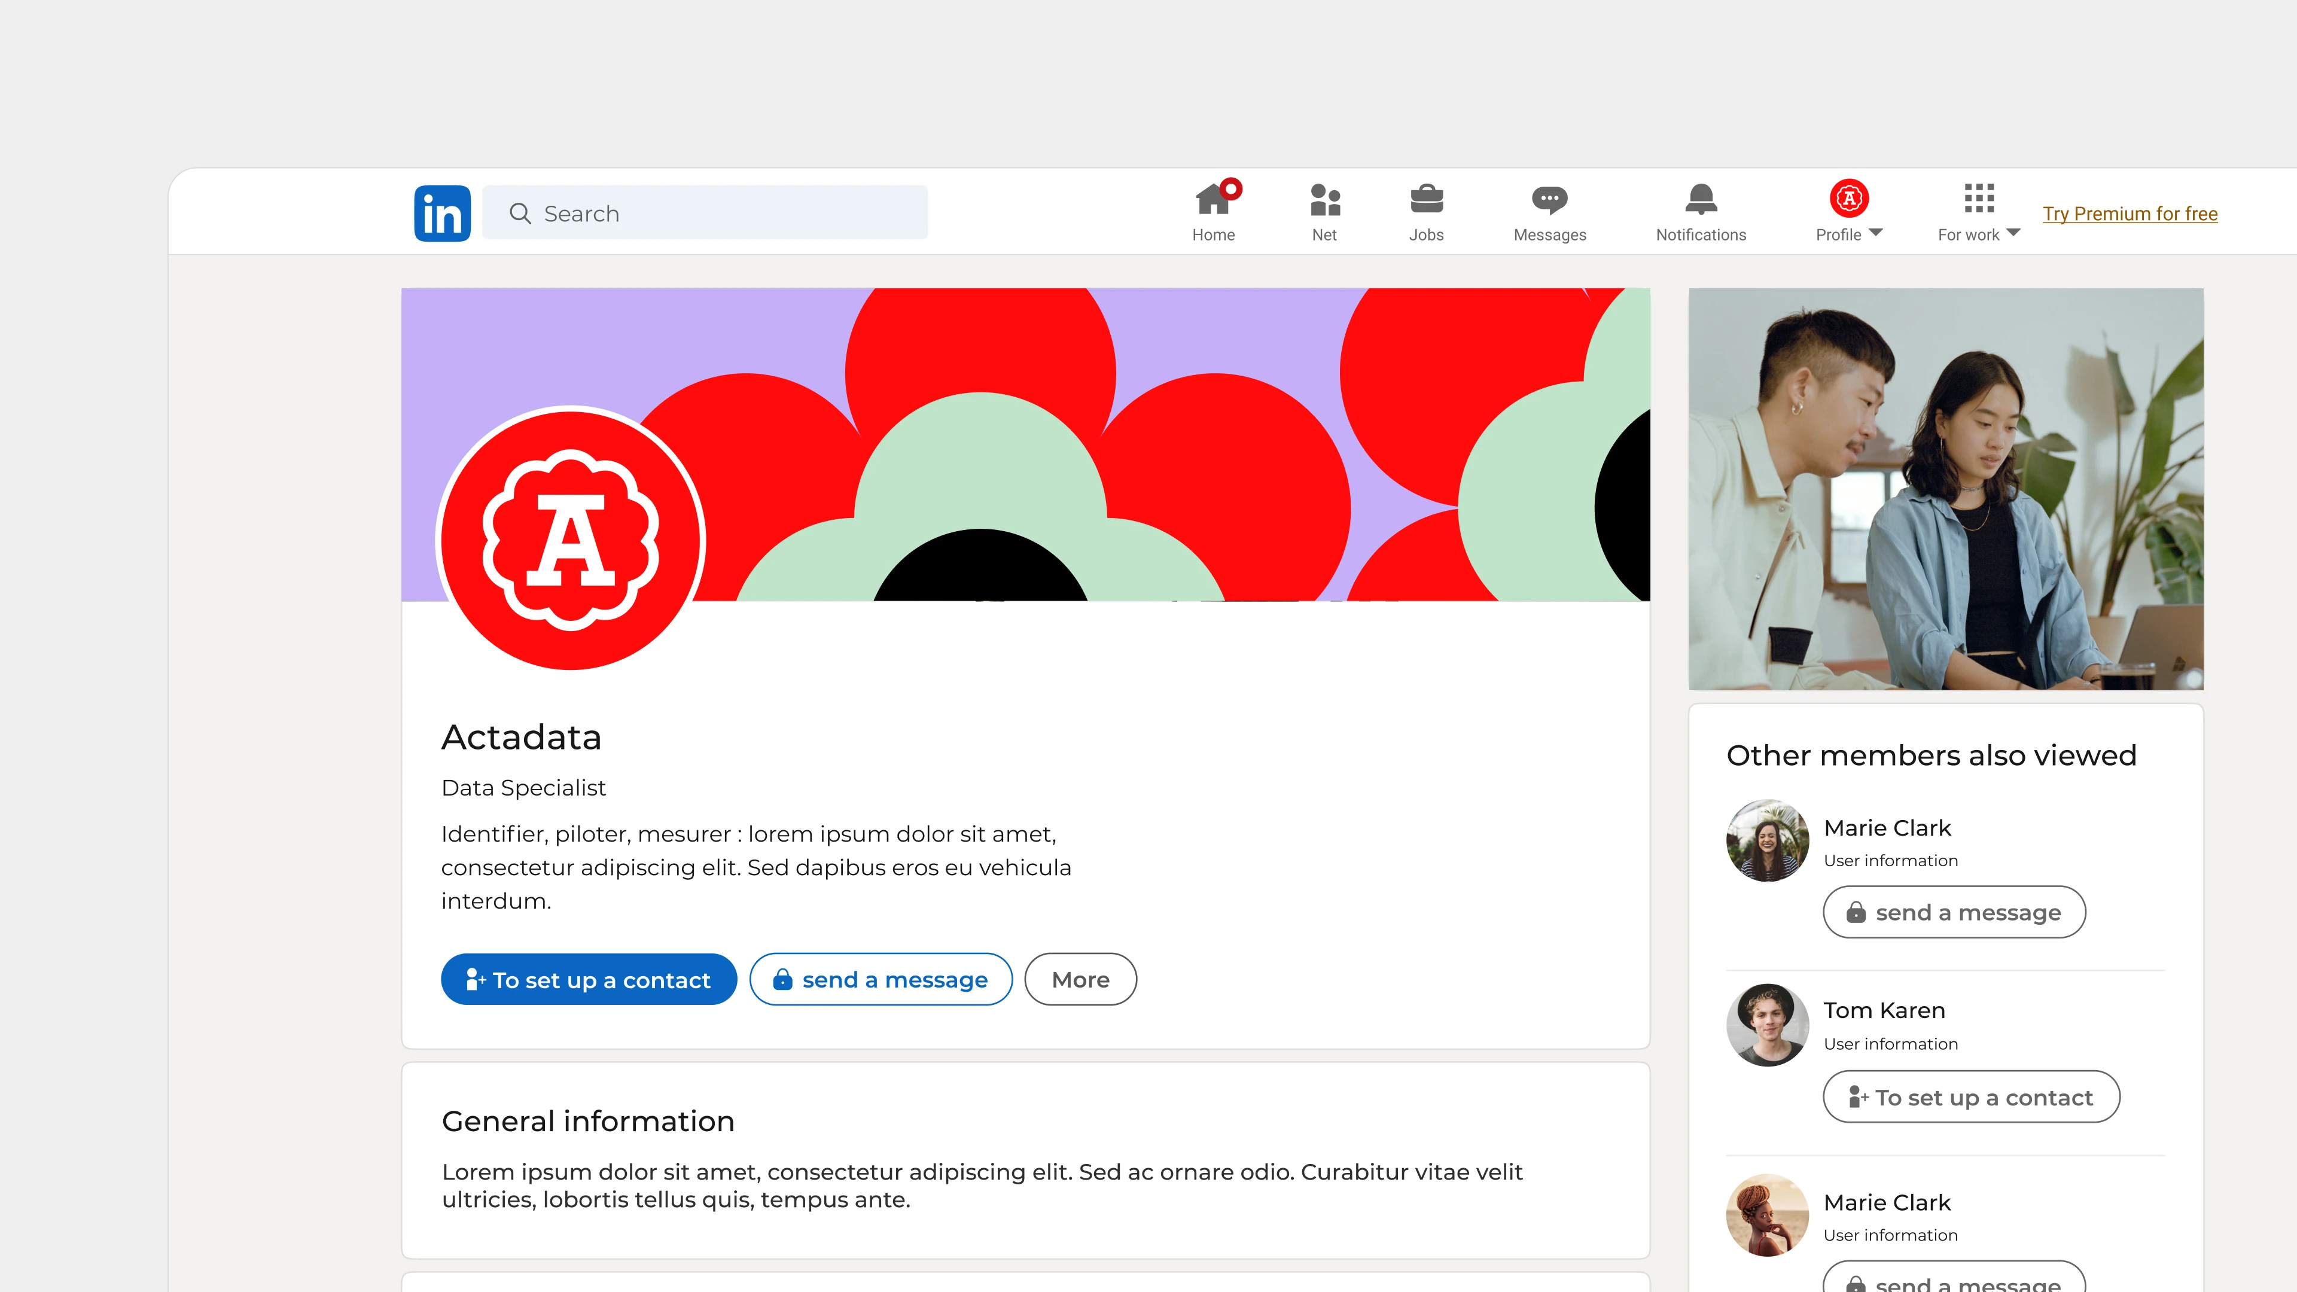Screen dimensions: 2297x1292
Task: Send a message to first Marie Clark
Action: [1954, 912]
